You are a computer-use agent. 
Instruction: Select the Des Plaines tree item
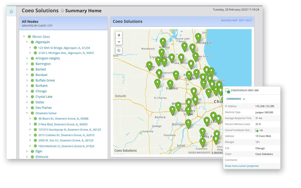coord(44,108)
